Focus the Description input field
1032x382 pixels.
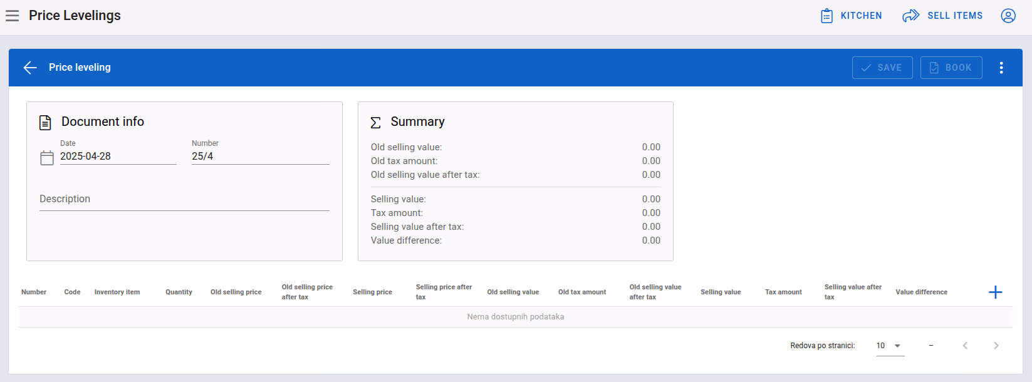184,199
